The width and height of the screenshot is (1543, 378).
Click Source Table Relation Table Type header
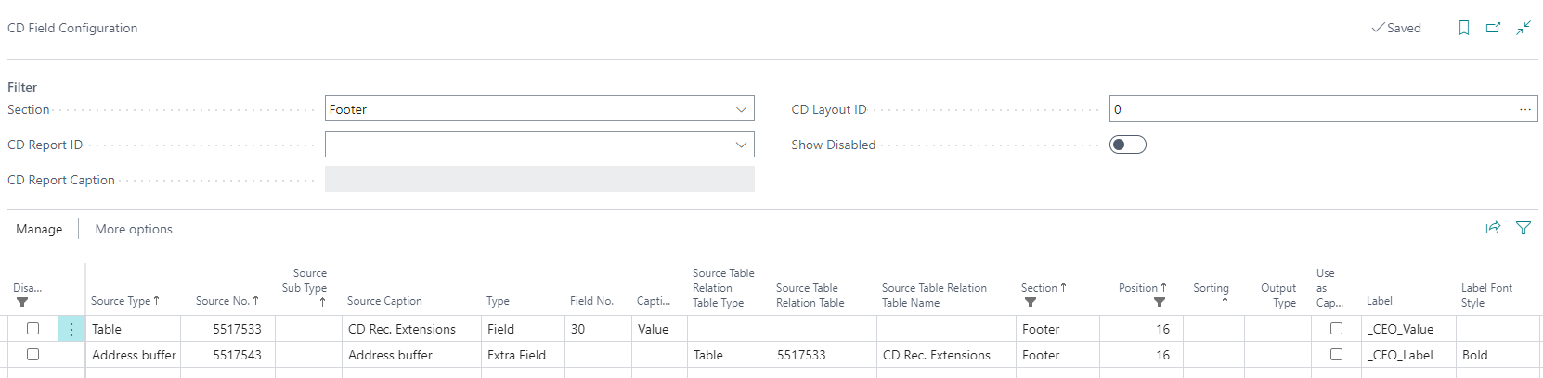click(x=723, y=287)
